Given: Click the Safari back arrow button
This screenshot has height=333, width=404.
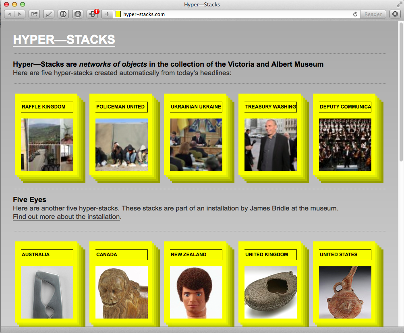Looking at the screenshot, I should pyautogui.click(x=10, y=14).
